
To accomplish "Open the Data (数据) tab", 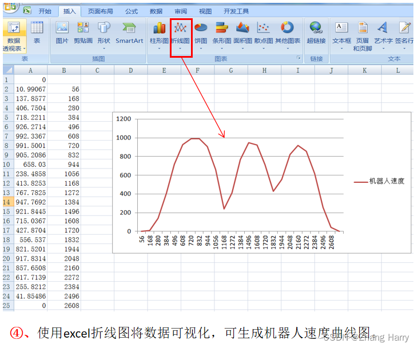I will (156, 11).
